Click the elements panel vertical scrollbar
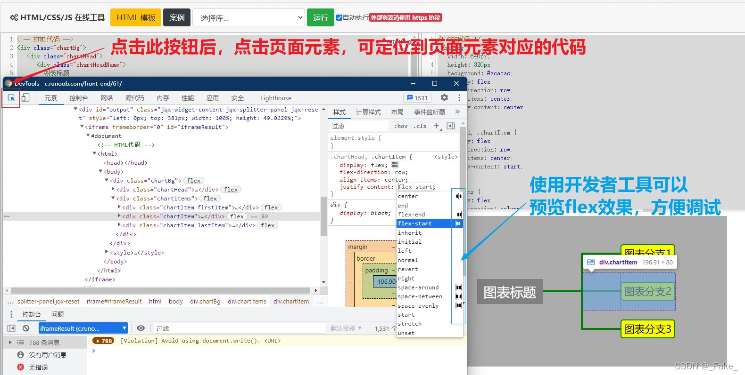The height and width of the screenshot is (375, 745). [x=323, y=216]
